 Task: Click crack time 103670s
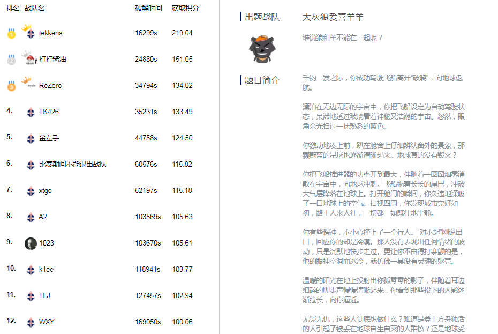[x=148, y=243]
